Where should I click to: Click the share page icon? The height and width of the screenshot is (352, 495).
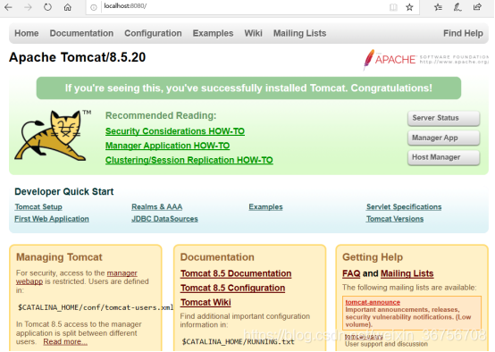477,7
